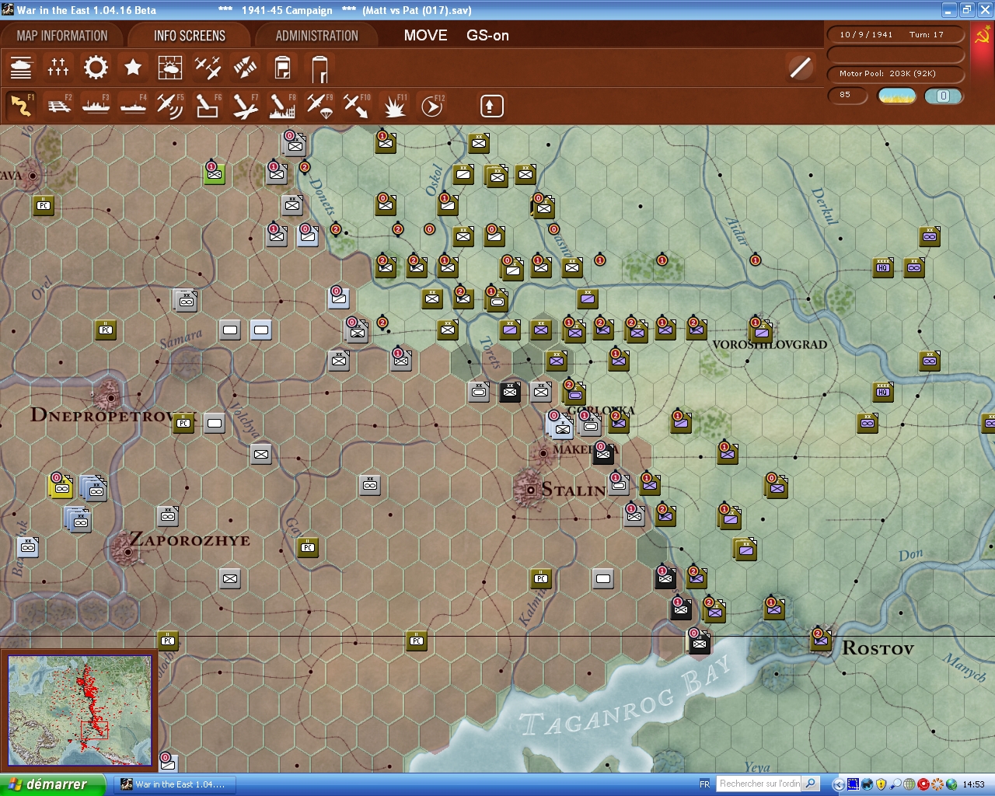This screenshot has width=995, height=796.
Task: Click the Dnepropetrovsk city on the map
Action: coord(110,397)
